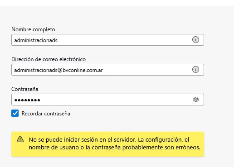Open the info icon in Nombre completo field
The width and height of the screenshot is (234, 167).
(195, 40)
